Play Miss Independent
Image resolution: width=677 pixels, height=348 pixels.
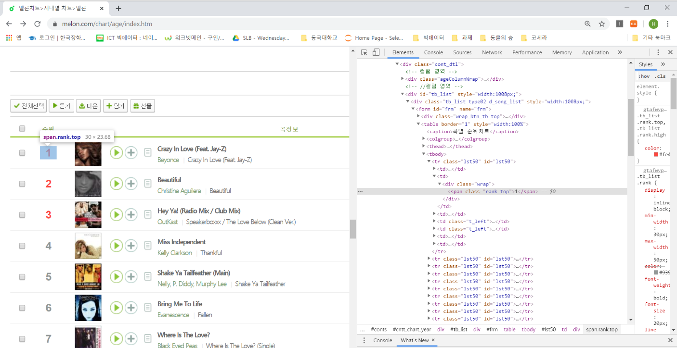[x=116, y=246]
